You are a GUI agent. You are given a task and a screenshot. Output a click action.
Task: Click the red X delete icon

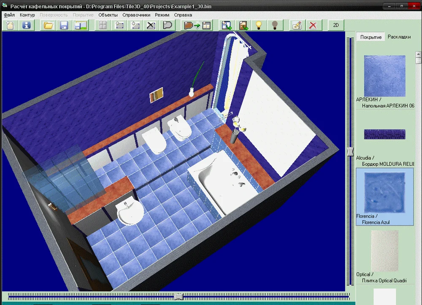pos(313,25)
